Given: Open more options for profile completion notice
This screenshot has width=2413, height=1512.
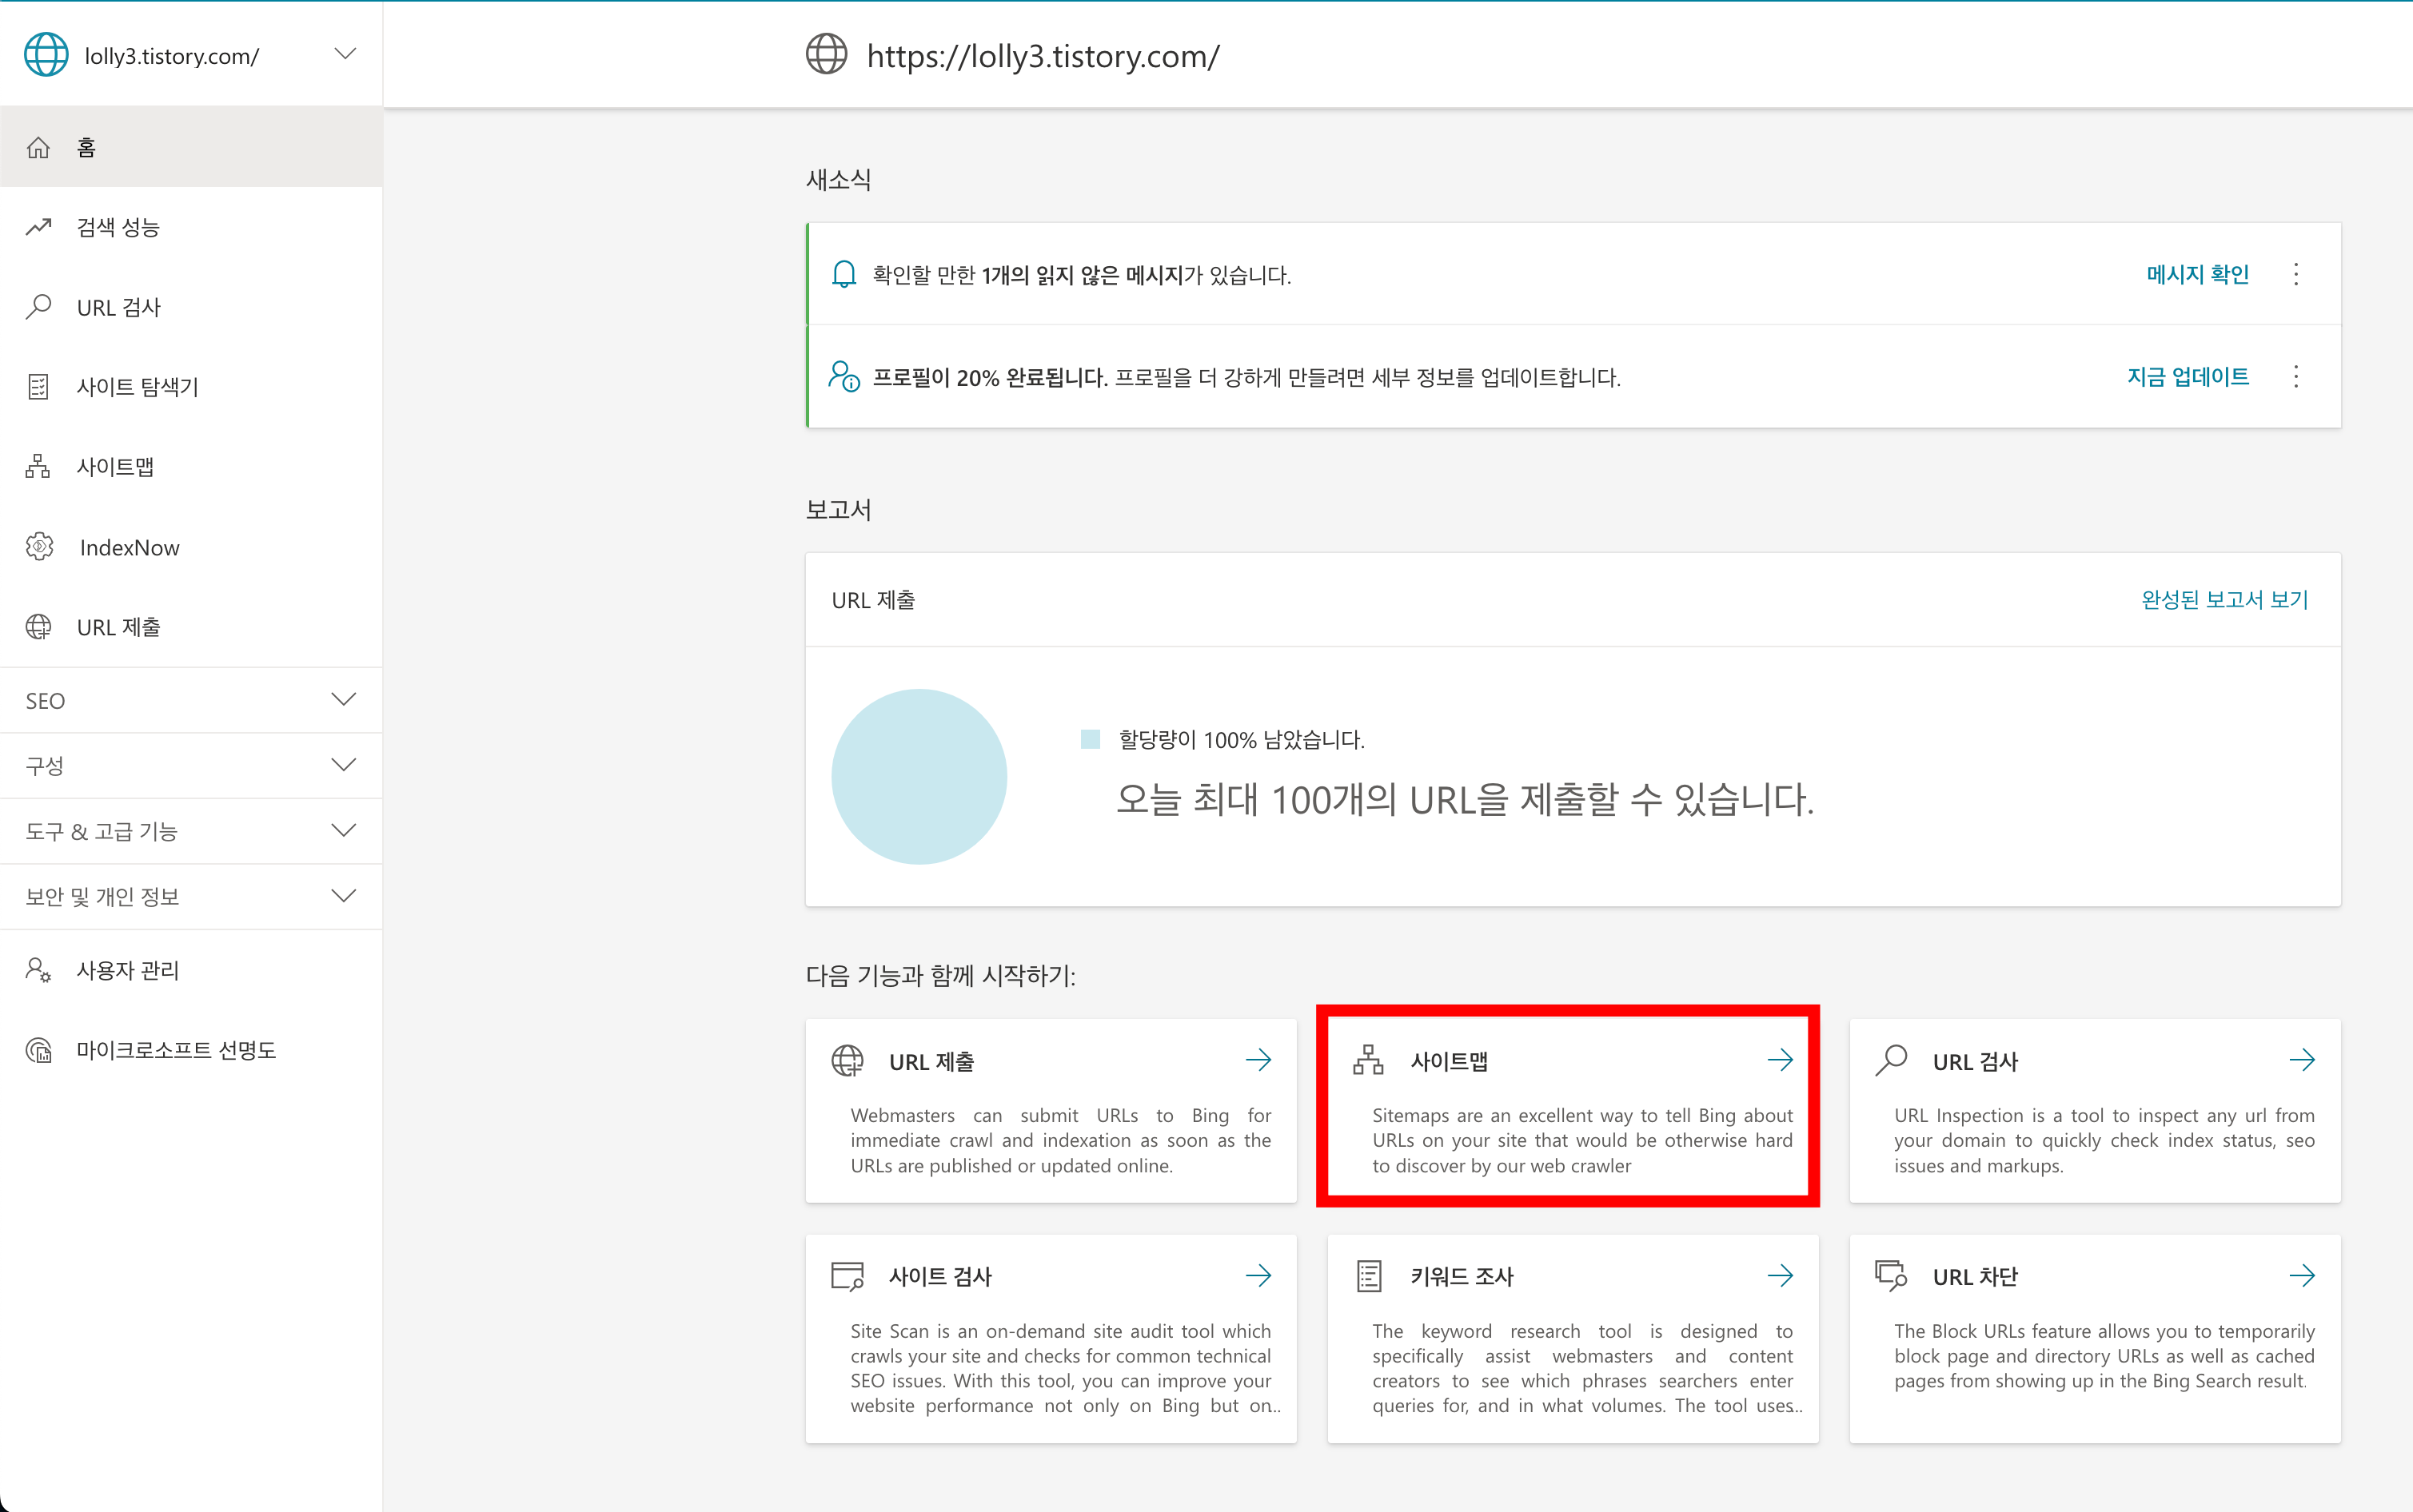Looking at the screenshot, I should click(x=2296, y=376).
